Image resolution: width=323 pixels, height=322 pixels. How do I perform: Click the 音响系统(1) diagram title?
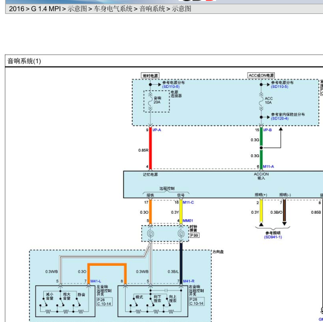coord(24,61)
